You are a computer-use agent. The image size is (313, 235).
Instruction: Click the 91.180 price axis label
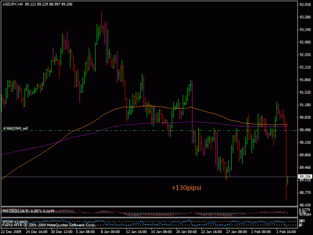click(x=305, y=105)
